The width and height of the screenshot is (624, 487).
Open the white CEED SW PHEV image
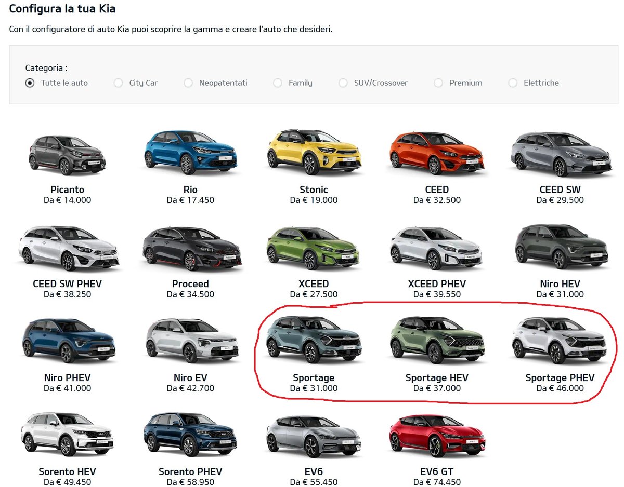[67, 248]
